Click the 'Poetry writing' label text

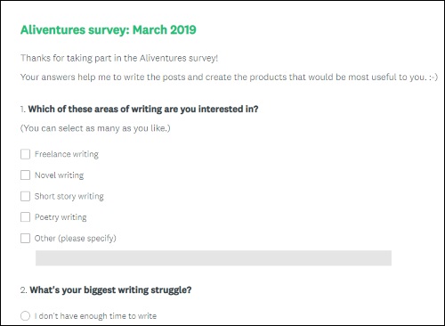(x=61, y=217)
